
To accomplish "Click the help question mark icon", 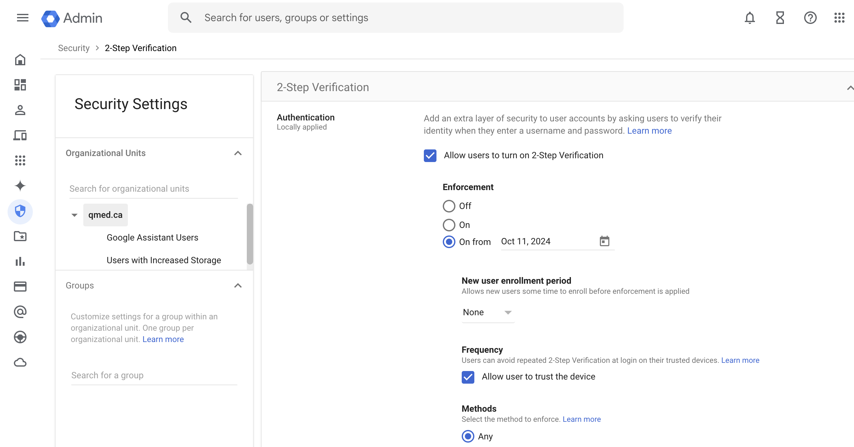I will (x=810, y=18).
